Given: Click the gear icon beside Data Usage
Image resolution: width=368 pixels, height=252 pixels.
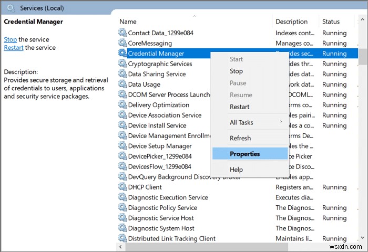Looking at the screenshot, I should pos(122,84).
